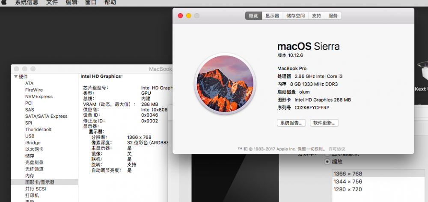Click the 分辨率 1366 x 768 row
Viewport: 428px width, 202px height.
(121, 137)
